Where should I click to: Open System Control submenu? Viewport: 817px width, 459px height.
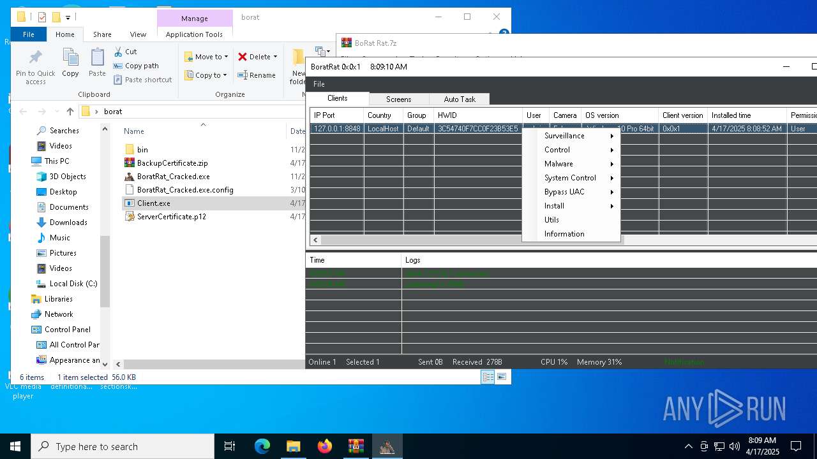coord(571,178)
